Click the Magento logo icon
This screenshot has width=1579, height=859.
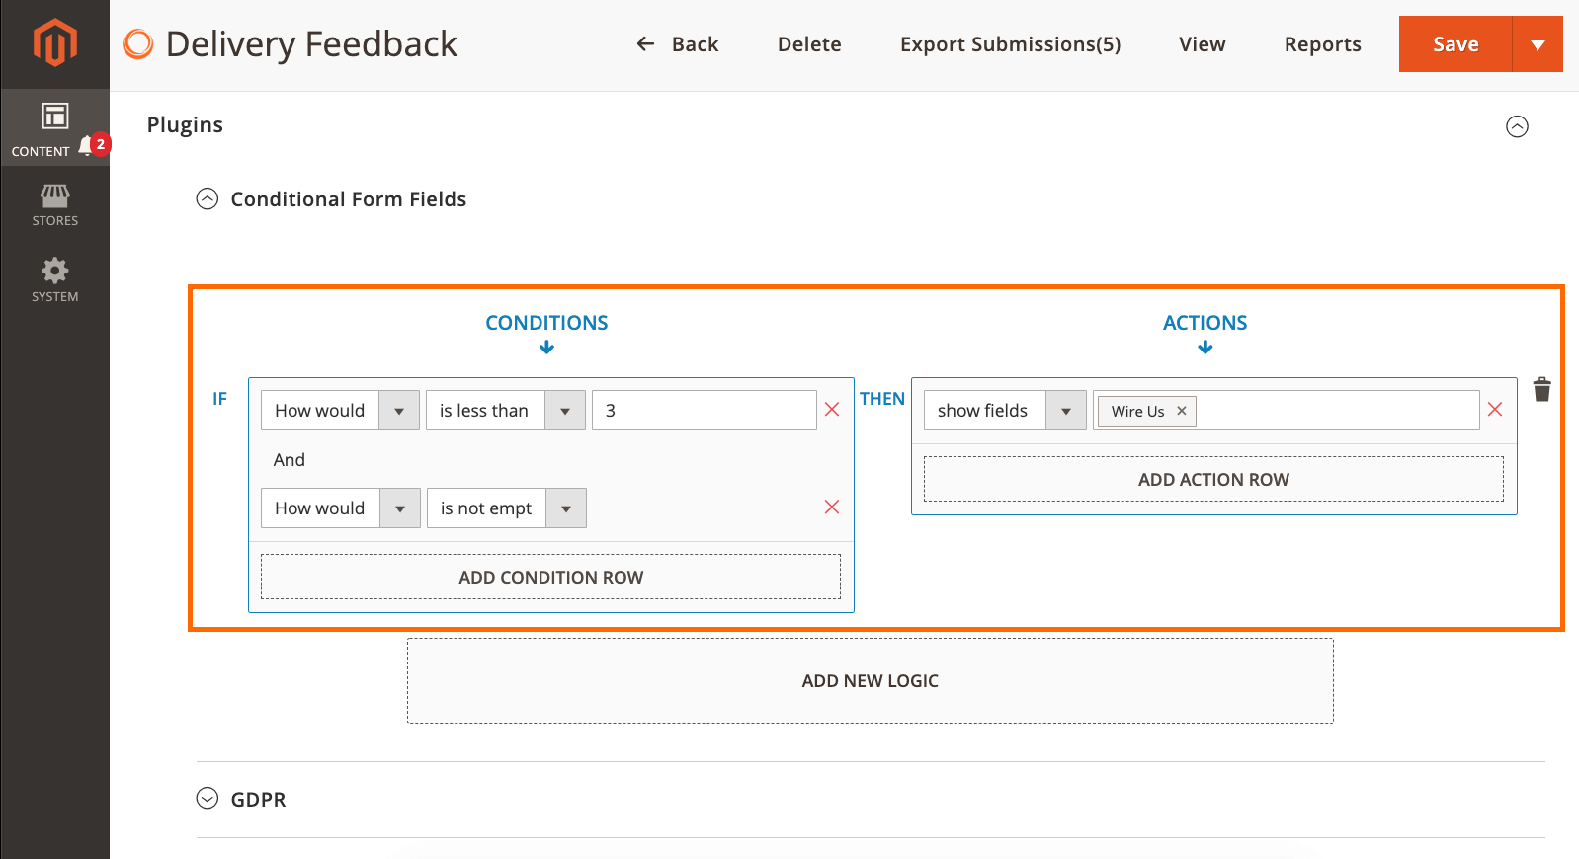pos(54,43)
